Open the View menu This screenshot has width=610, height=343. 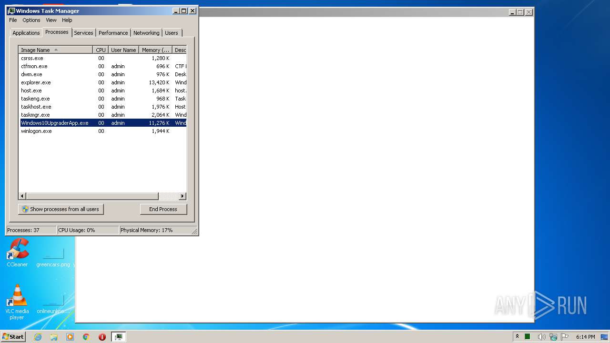pos(51,20)
